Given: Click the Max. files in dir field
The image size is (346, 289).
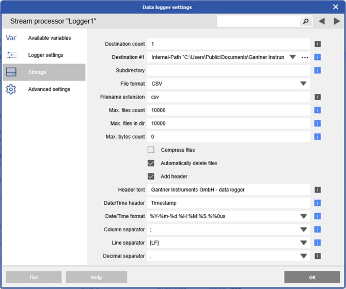Looking at the screenshot, I should click(228, 123).
